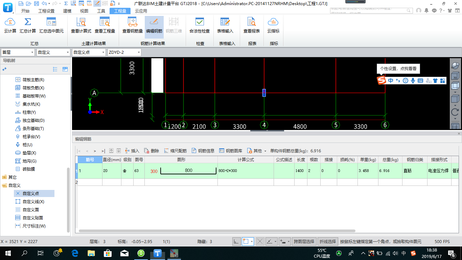The image size is (462, 260).
Task: Click the sigma sum icon in quick access toolbar
Action: coord(66,4)
